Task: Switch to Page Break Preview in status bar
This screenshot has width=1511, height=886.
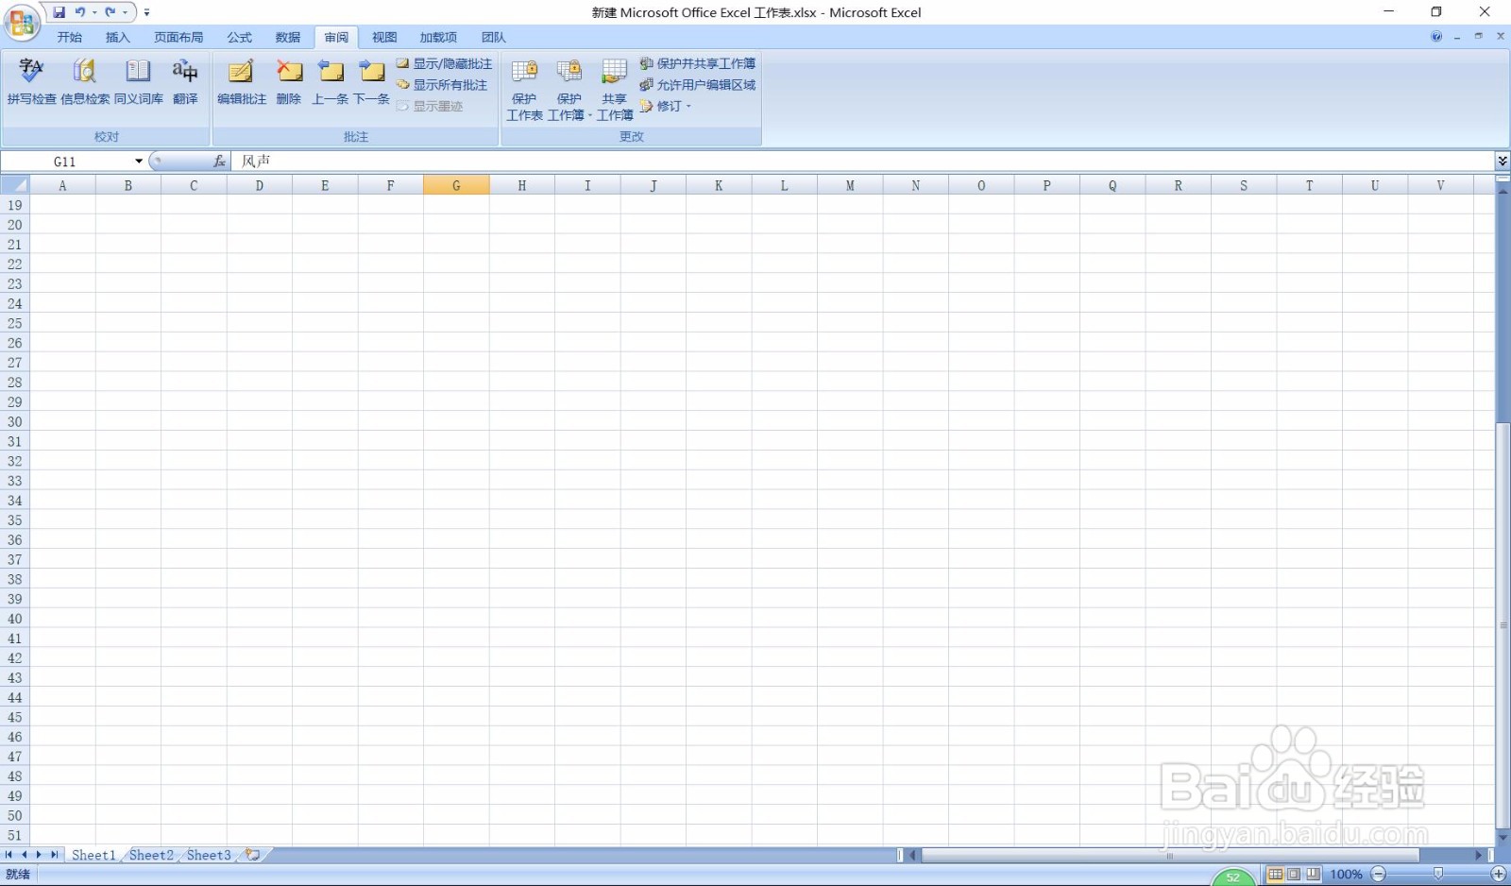Action: [1313, 875]
